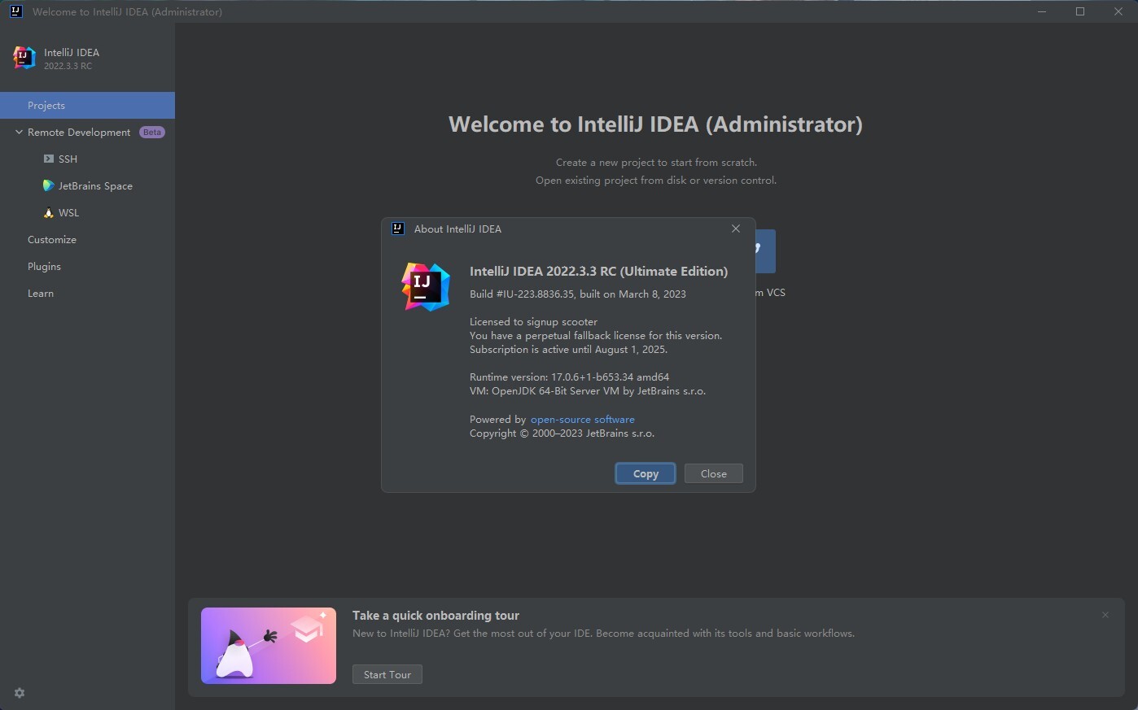Click the SSH terminal icon
This screenshot has width=1138, height=710.
(x=49, y=159)
